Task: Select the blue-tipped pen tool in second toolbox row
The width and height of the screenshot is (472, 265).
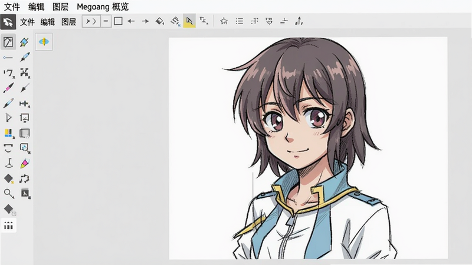Action: point(25,57)
